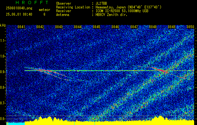The width and height of the screenshot is (197, 125).
Task: Click the 0.9 frequency axis label
Action: [3, 72]
